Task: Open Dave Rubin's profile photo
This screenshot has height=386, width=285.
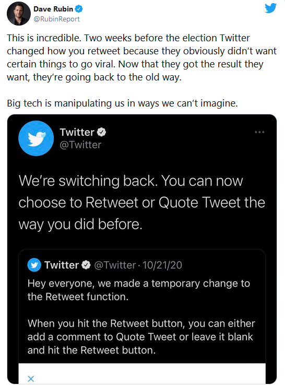Action: pyautogui.click(x=19, y=14)
